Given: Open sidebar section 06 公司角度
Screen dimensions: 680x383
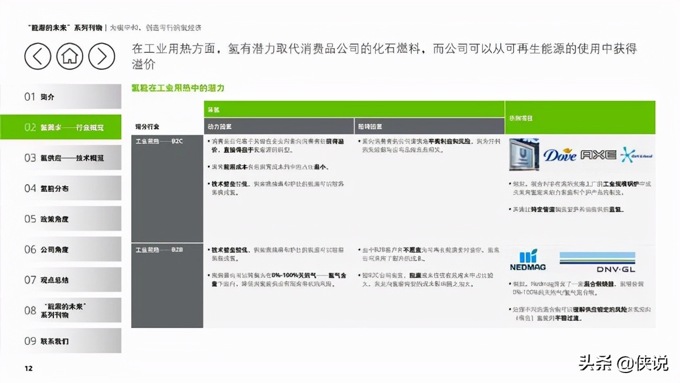Looking at the screenshot, I should click(x=61, y=250).
